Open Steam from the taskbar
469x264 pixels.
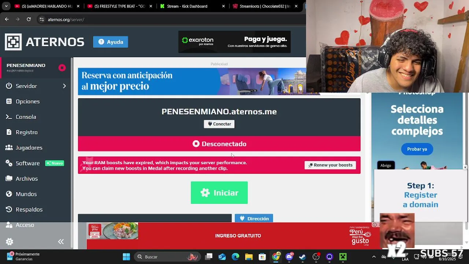[302, 257]
